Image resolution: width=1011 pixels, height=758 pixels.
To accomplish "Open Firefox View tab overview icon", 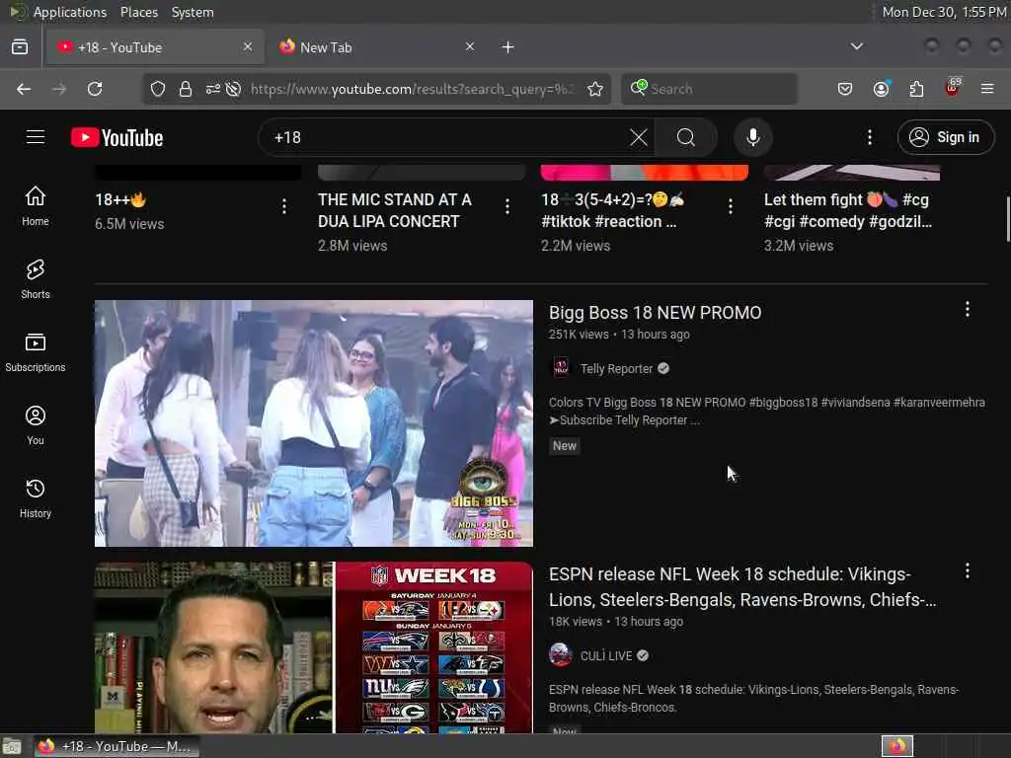I will tap(20, 47).
